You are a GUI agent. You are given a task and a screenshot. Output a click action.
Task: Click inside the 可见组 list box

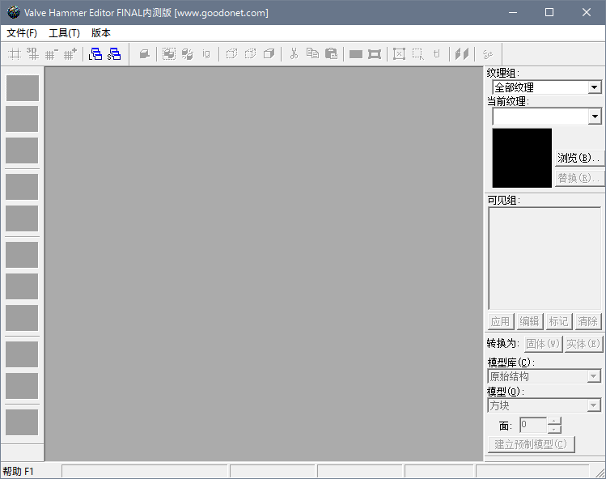click(545, 259)
